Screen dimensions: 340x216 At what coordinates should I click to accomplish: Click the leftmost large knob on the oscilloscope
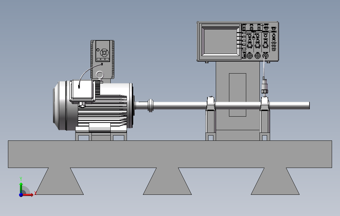pyautogui.click(x=250, y=45)
